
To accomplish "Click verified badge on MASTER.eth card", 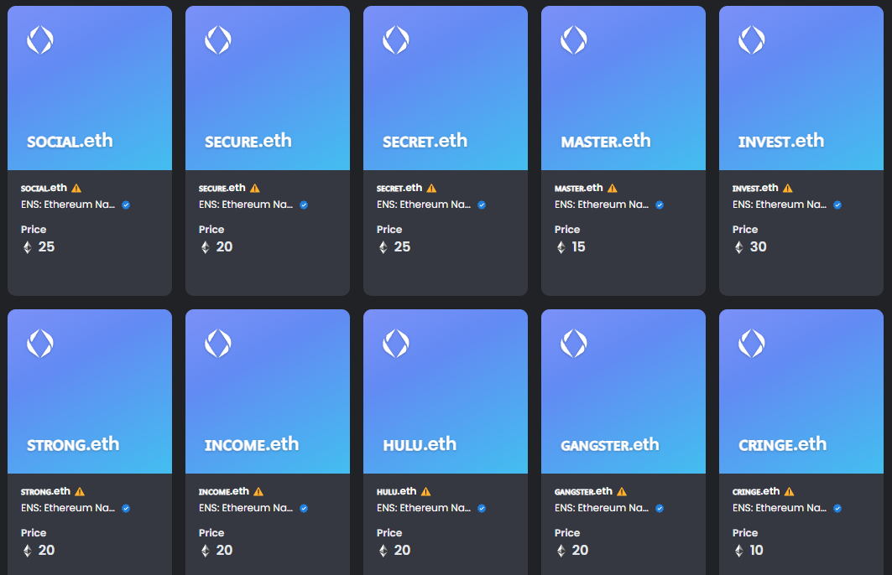I will coord(660,205).
